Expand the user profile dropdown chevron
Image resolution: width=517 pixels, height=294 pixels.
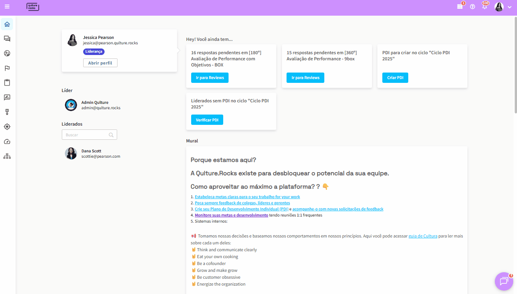(509, 7)
